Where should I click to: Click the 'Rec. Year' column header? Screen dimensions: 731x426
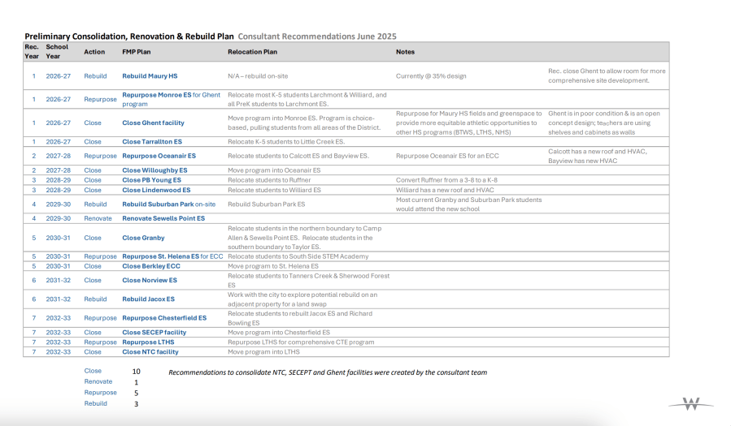[32, 52]
